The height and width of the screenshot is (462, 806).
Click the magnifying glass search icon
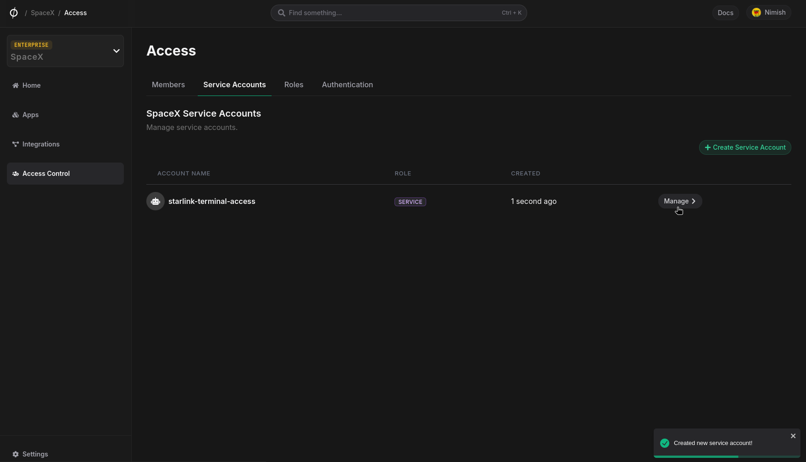(x=282, y=13)
